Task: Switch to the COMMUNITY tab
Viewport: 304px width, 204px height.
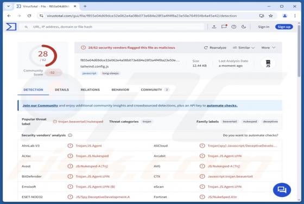Action: pyautogui.click(x=155, y=90)
